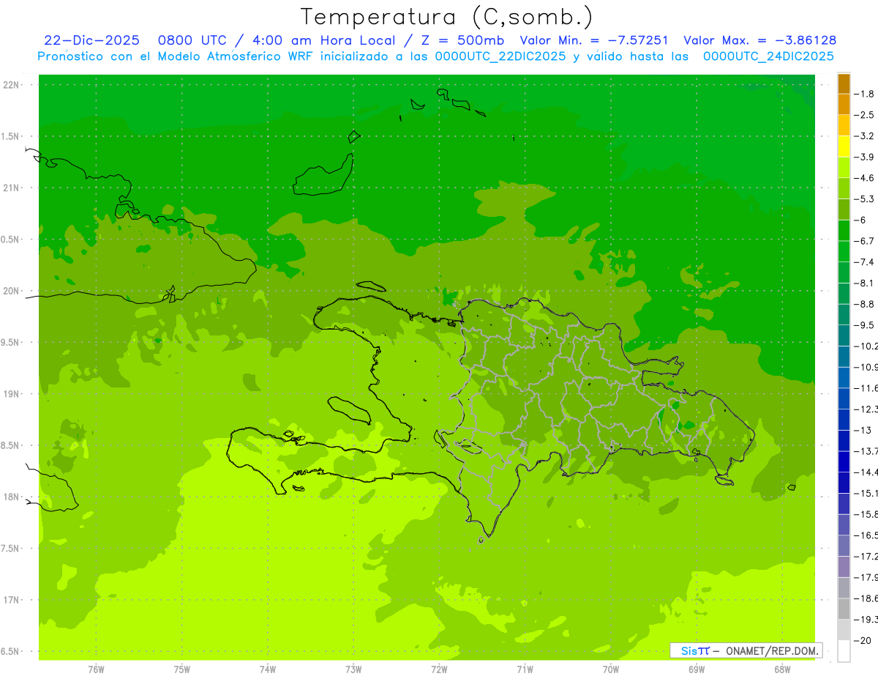Screen dimensions: 878x679
Task: Click the "Valor Max. = -3.86128" text
Action: (759, 40)
